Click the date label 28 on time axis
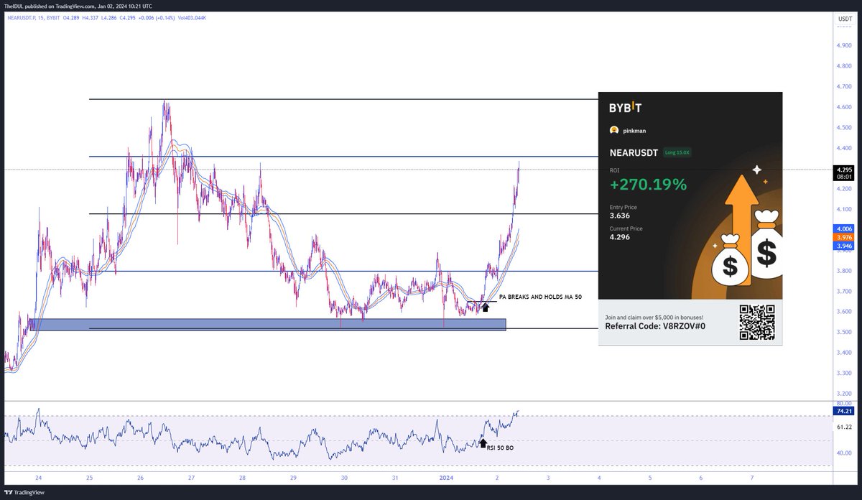The image size is (862, 500). (243, 478)
